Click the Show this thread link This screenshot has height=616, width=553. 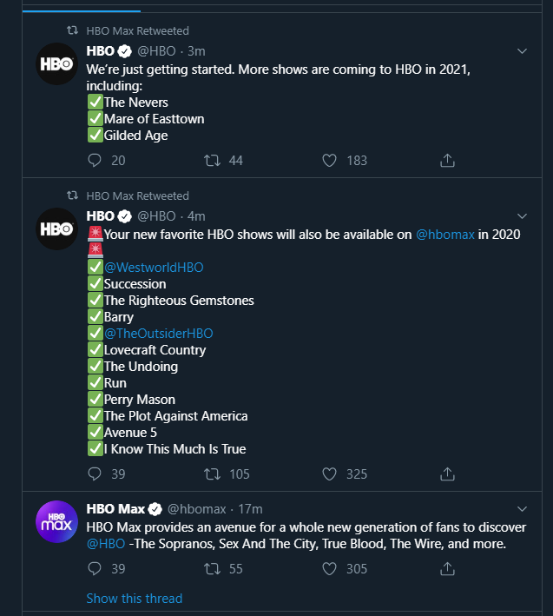point(135,598)
